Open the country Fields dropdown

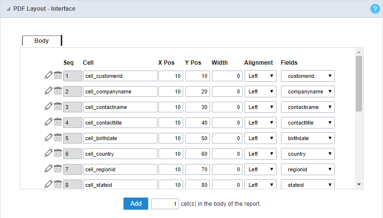[x=308, y=154]
